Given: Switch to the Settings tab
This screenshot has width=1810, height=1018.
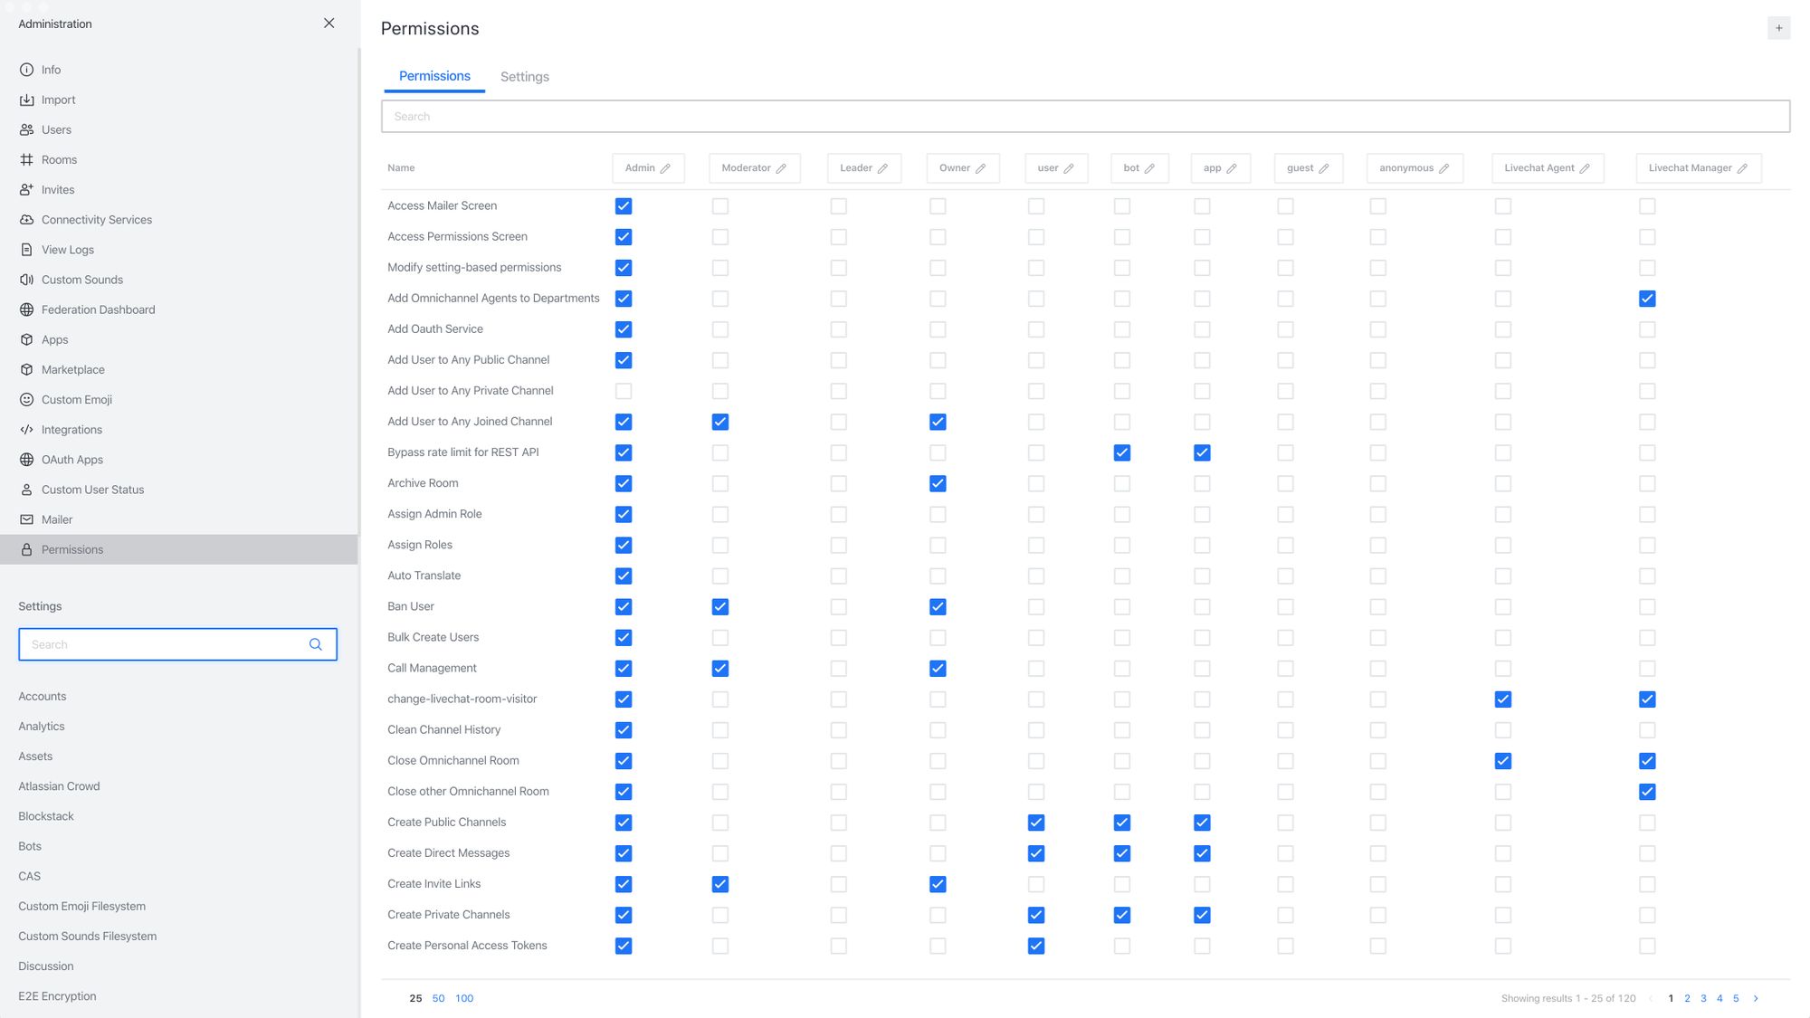Looking at the screenshot, I should coord(525,77).
